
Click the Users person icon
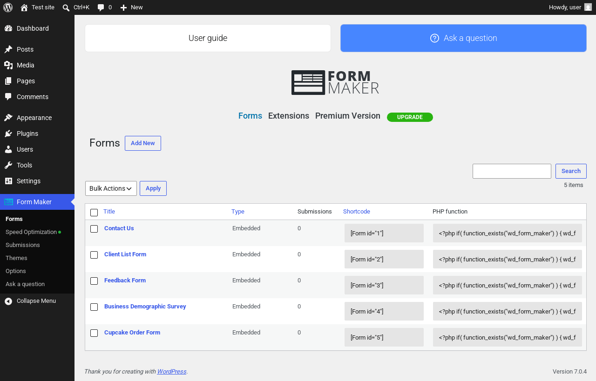8,149
